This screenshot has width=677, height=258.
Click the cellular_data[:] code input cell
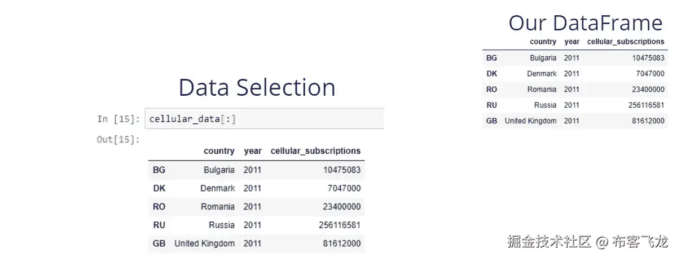tap(264, 119)
